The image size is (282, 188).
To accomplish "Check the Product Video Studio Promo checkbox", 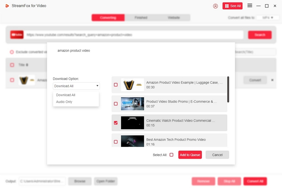I will [116, 104].
